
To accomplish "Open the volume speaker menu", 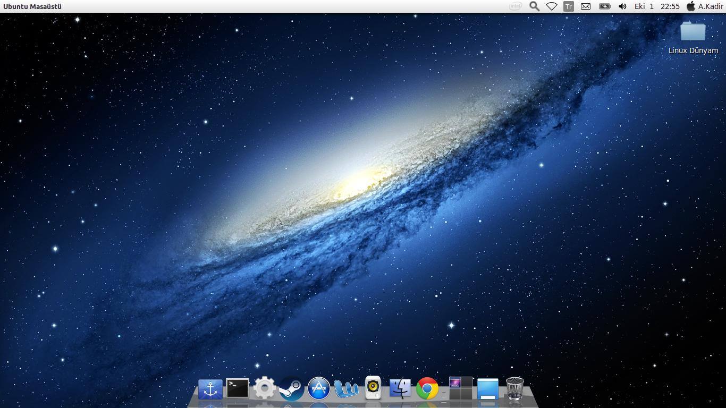I will tap(622, 6).
